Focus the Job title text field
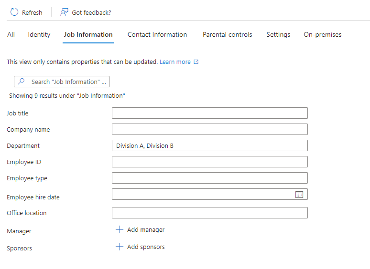The width and height of the screenshot is (370, 269). point(209,113)
